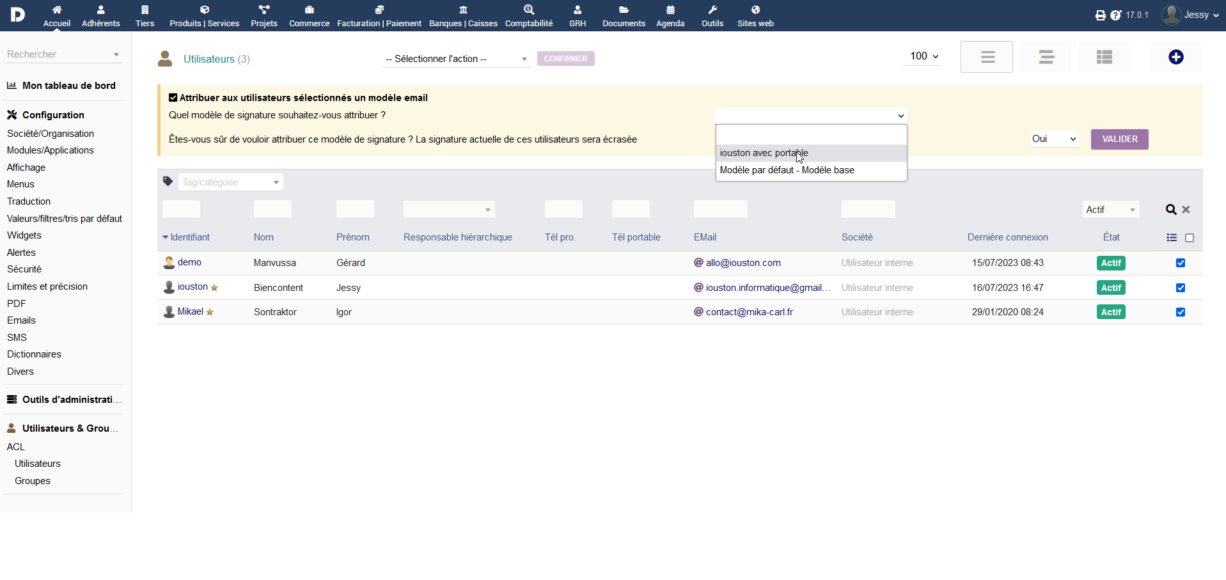Image resolution: width=1226 pixels, height=580 pixels.
Task: Toggle Mikael's row selection checkbox
Action: point(1181,312)
